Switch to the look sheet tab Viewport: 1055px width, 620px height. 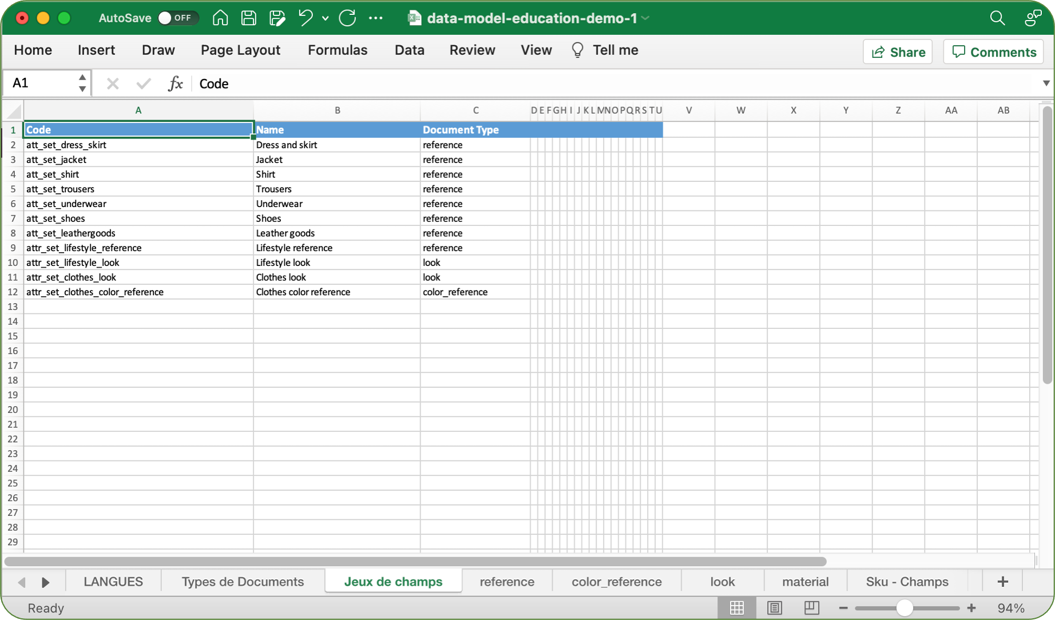click(x=722, y=582)
